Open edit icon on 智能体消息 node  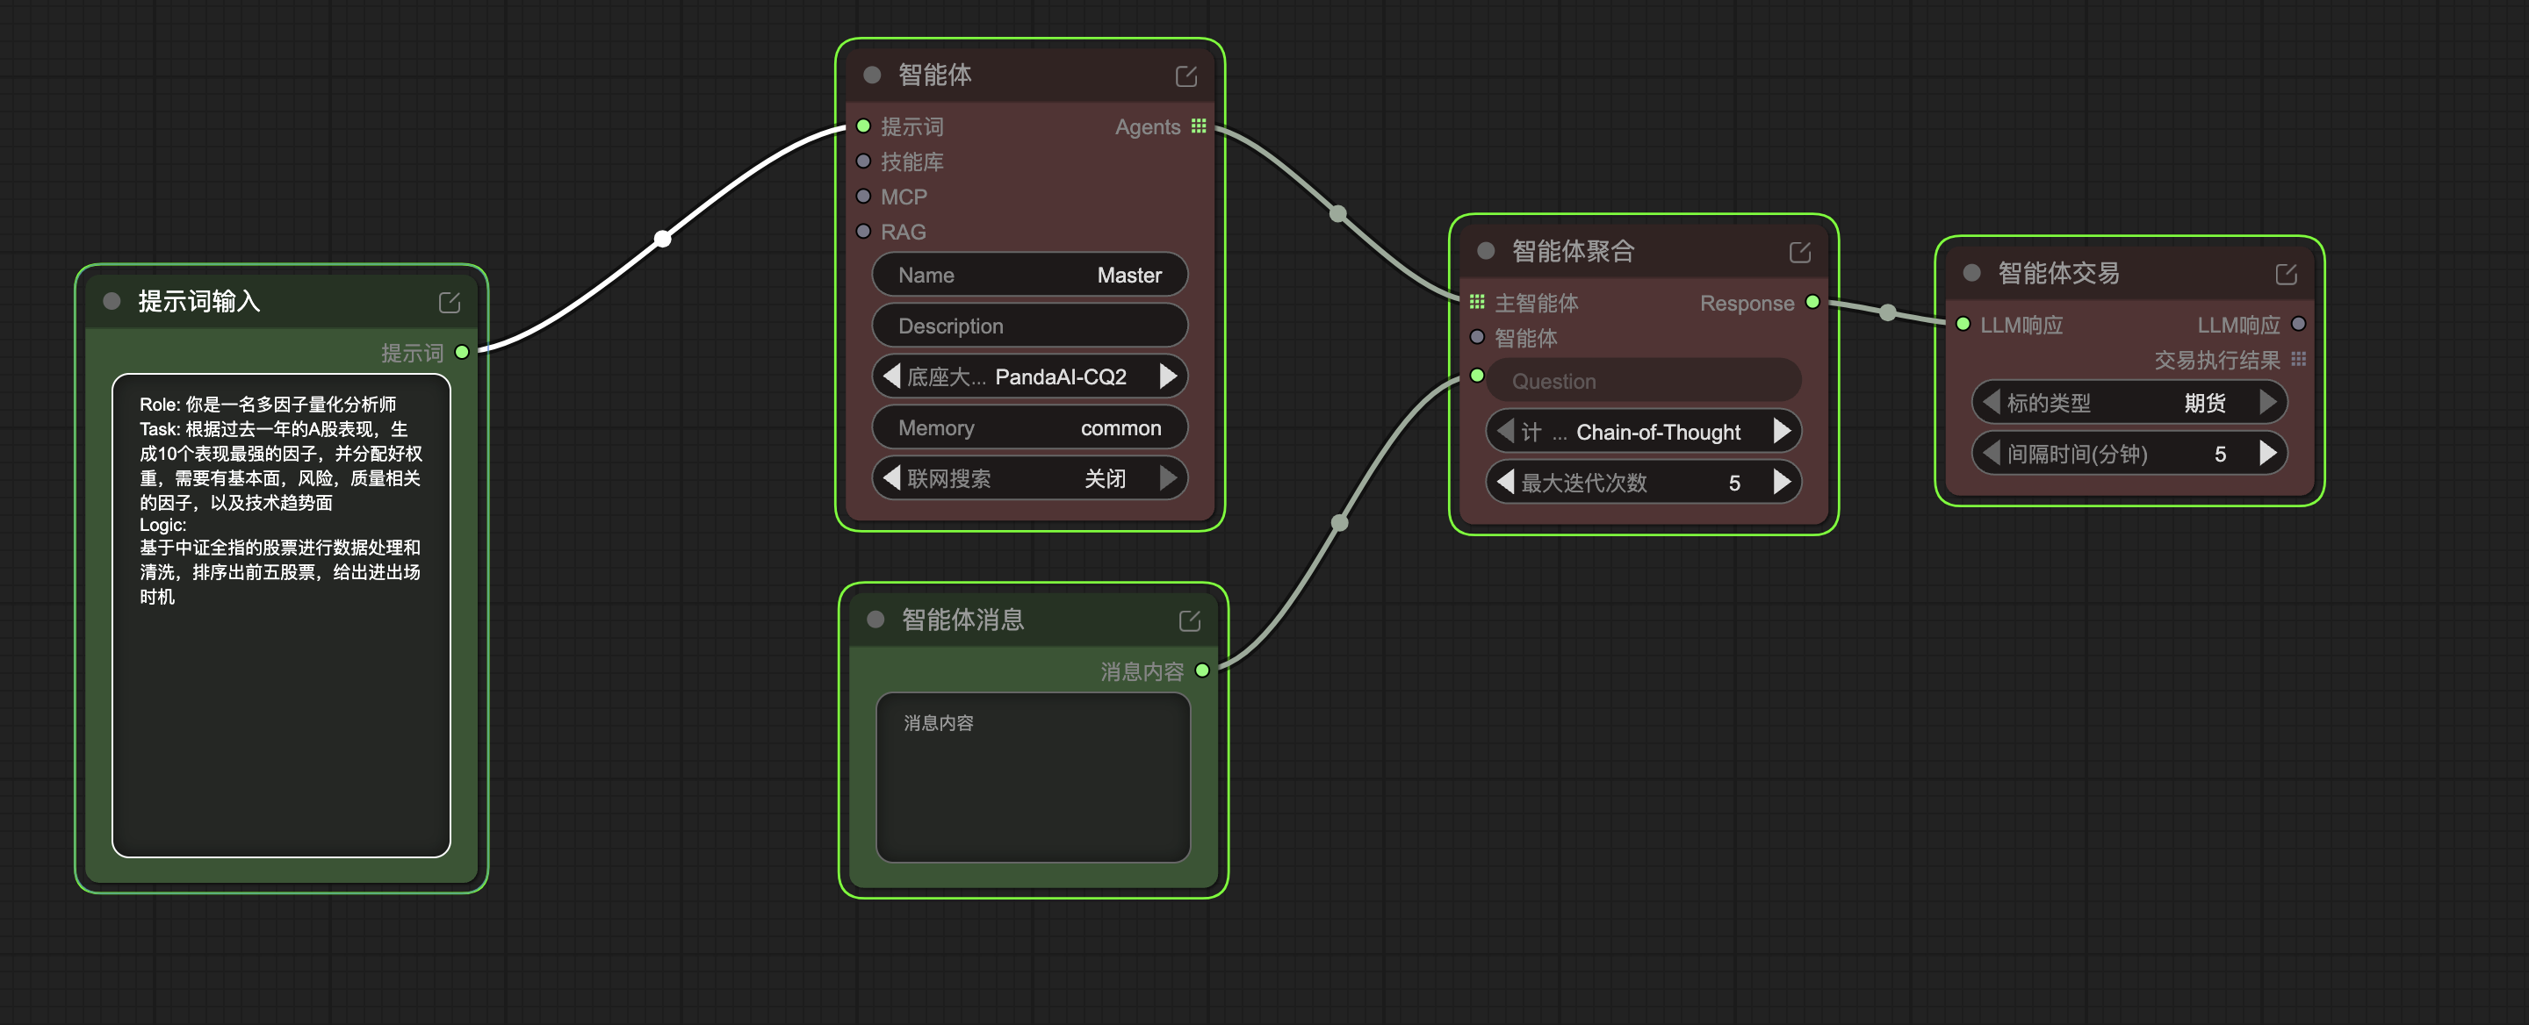point(1189,621)
